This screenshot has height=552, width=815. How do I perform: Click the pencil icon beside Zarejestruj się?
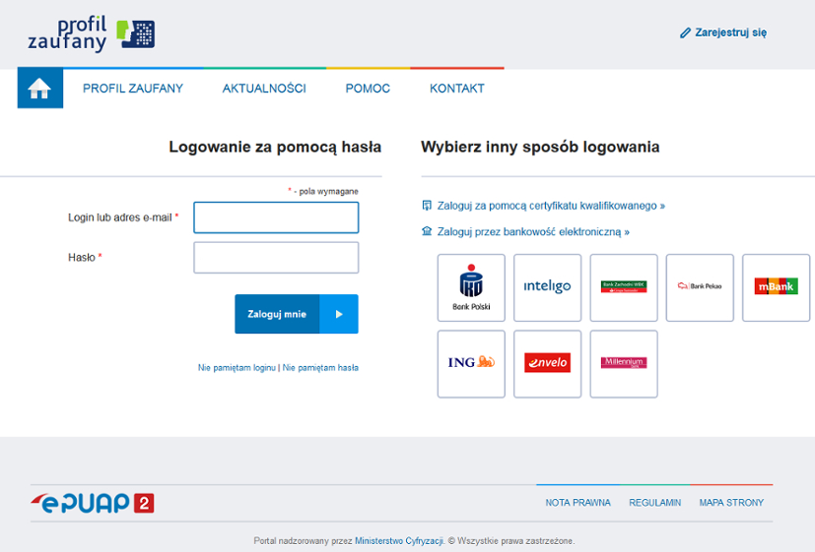(x=685, y=32)
